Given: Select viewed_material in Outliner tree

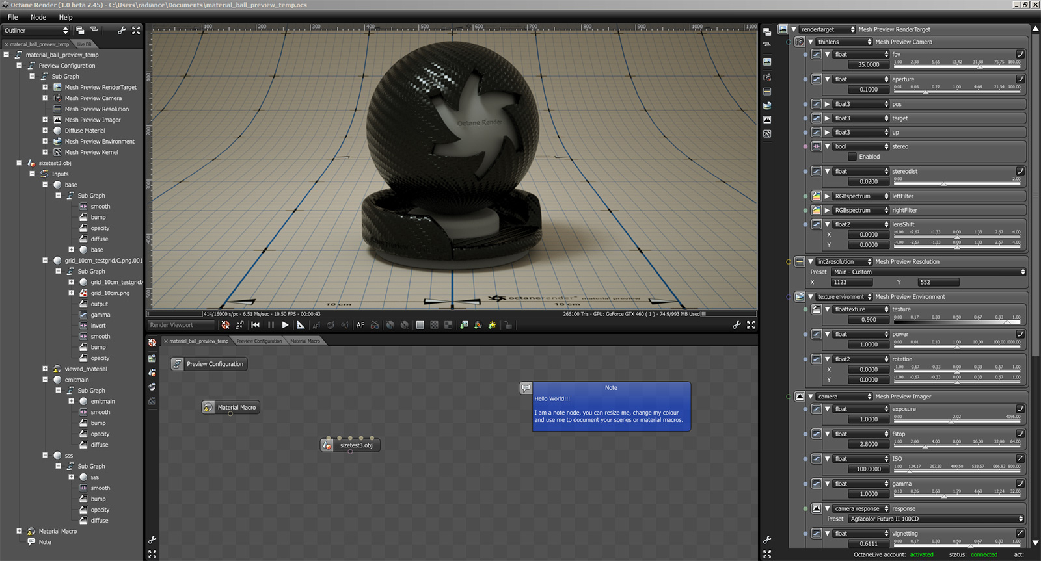Looking at the screenshot, I should click(86, 369).
